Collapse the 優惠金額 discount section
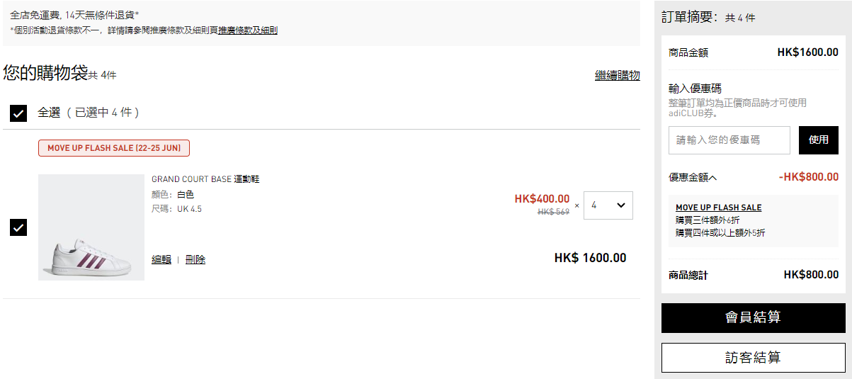 coord(693,177)
